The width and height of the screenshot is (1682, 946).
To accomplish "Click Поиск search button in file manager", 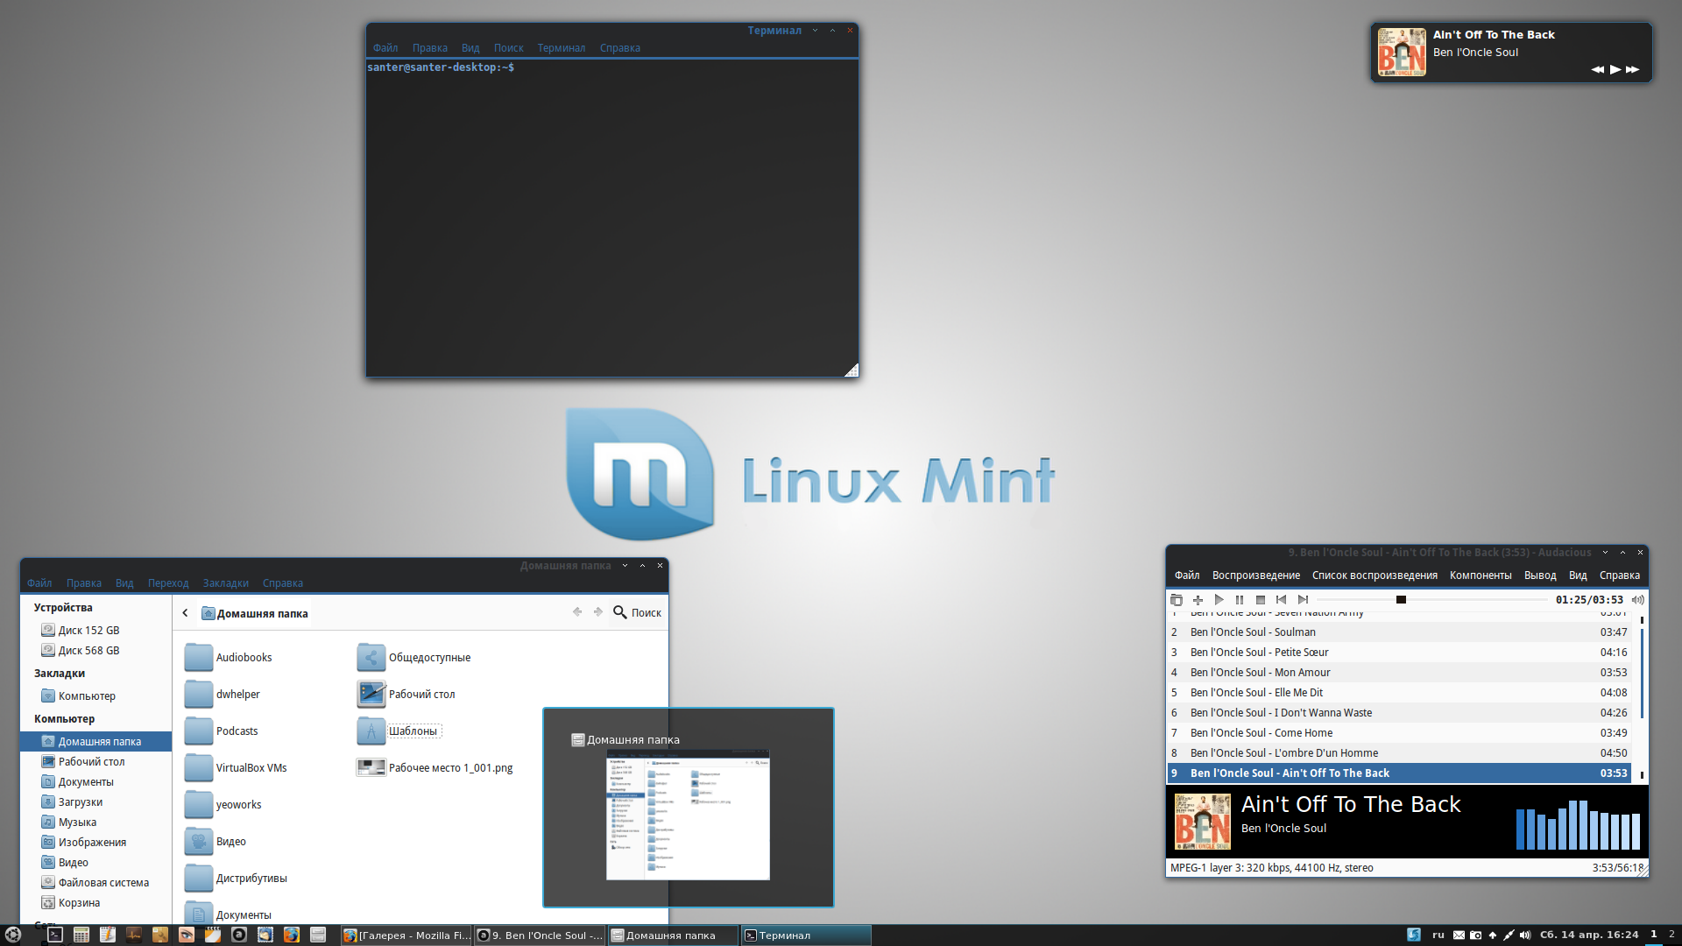I will tap(638, 612).
